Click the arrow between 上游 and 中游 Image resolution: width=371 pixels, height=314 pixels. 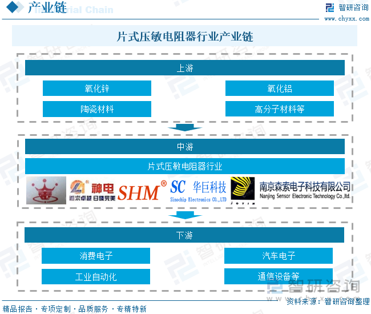tap(185, 127)
